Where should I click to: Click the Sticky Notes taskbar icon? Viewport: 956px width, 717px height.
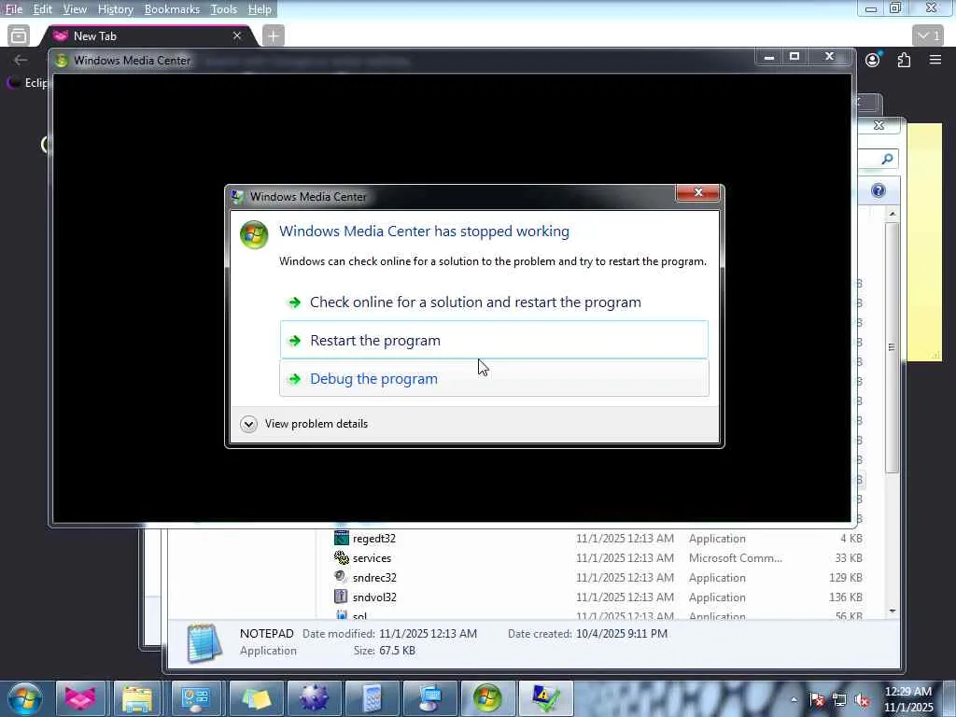coord(255,698)
